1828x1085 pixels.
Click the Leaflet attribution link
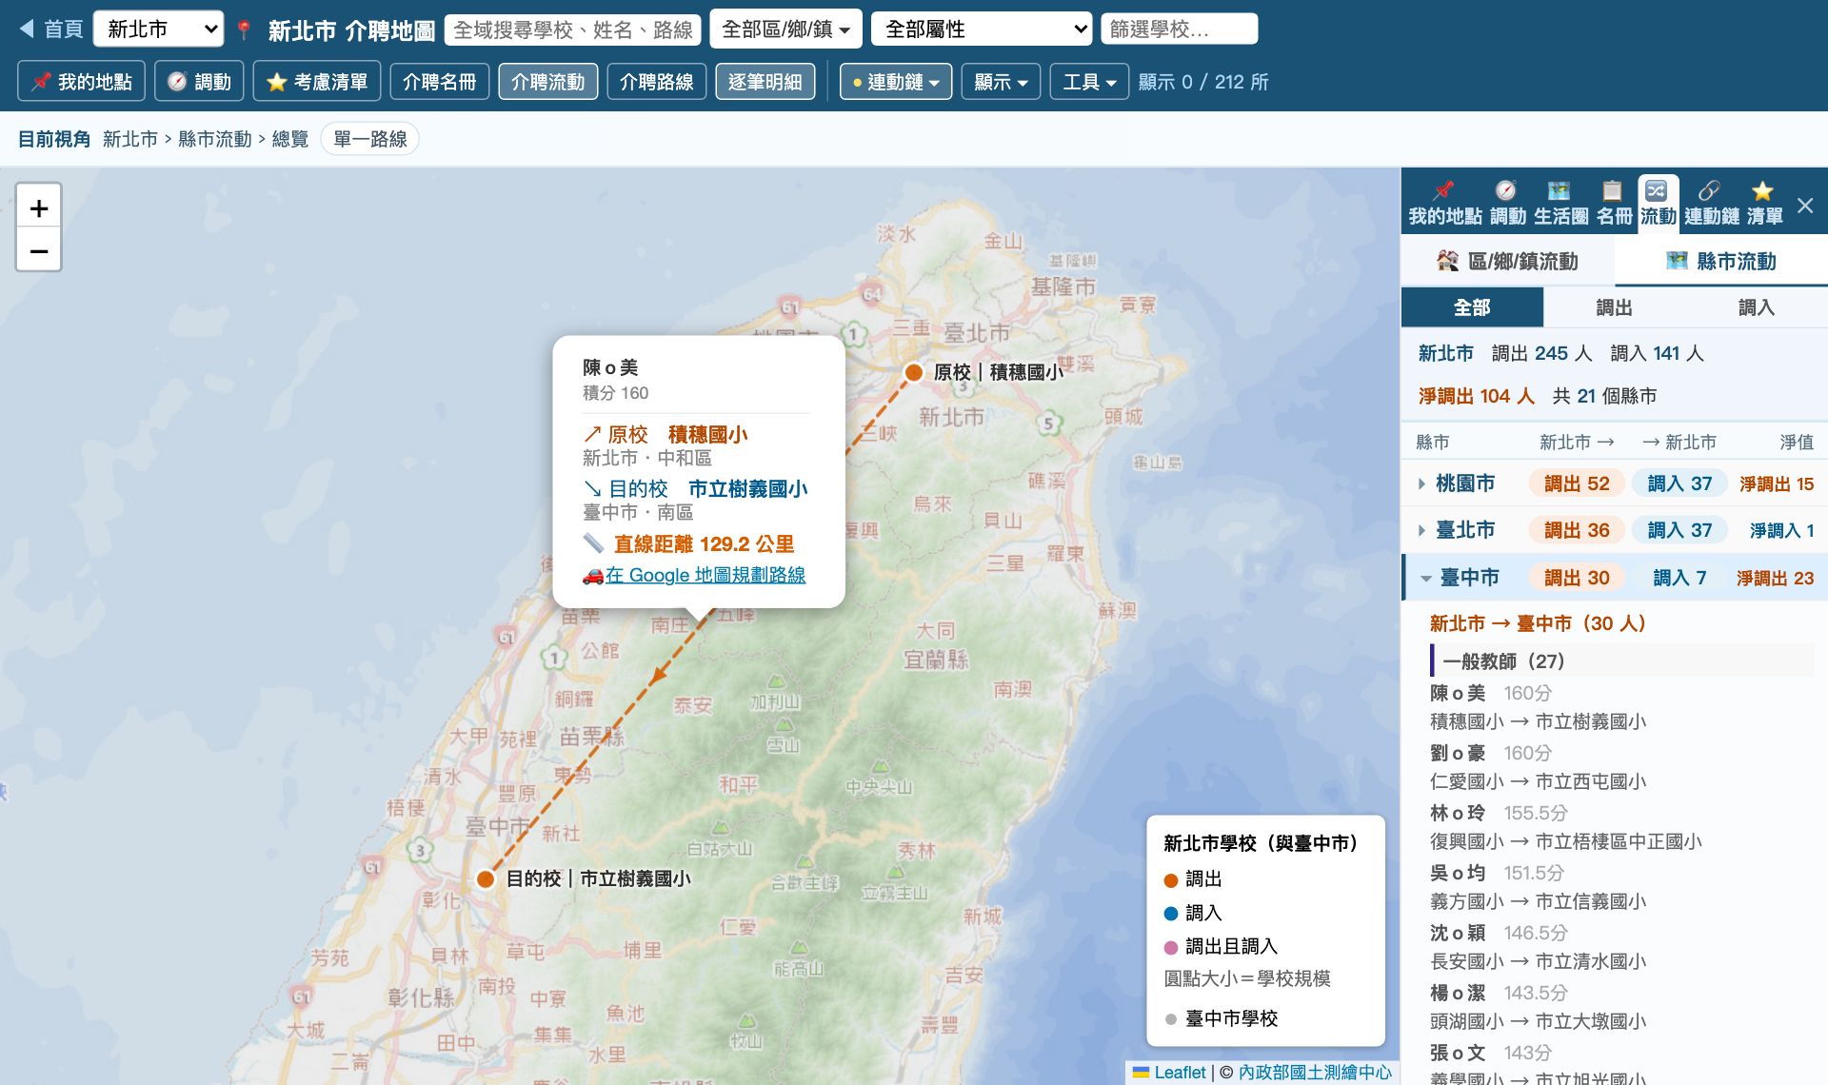[1169, 1073]
